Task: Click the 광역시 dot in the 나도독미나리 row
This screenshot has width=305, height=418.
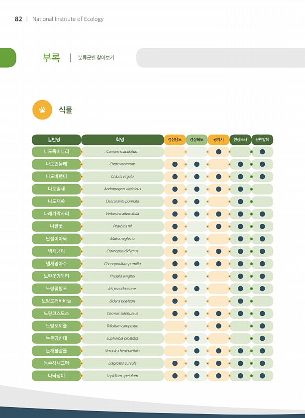Action: [218, 152]
